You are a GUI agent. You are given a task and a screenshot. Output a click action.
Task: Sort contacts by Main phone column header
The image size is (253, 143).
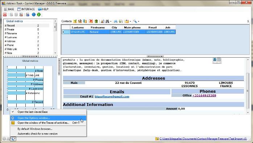click(x=134, y=28)
